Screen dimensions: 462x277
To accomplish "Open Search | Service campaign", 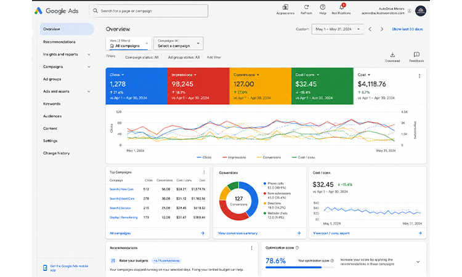I will (x=120, y=208).
